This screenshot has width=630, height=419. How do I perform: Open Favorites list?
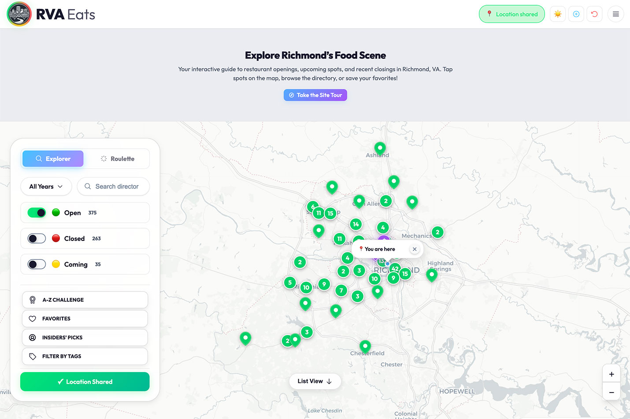click(85, 319)
